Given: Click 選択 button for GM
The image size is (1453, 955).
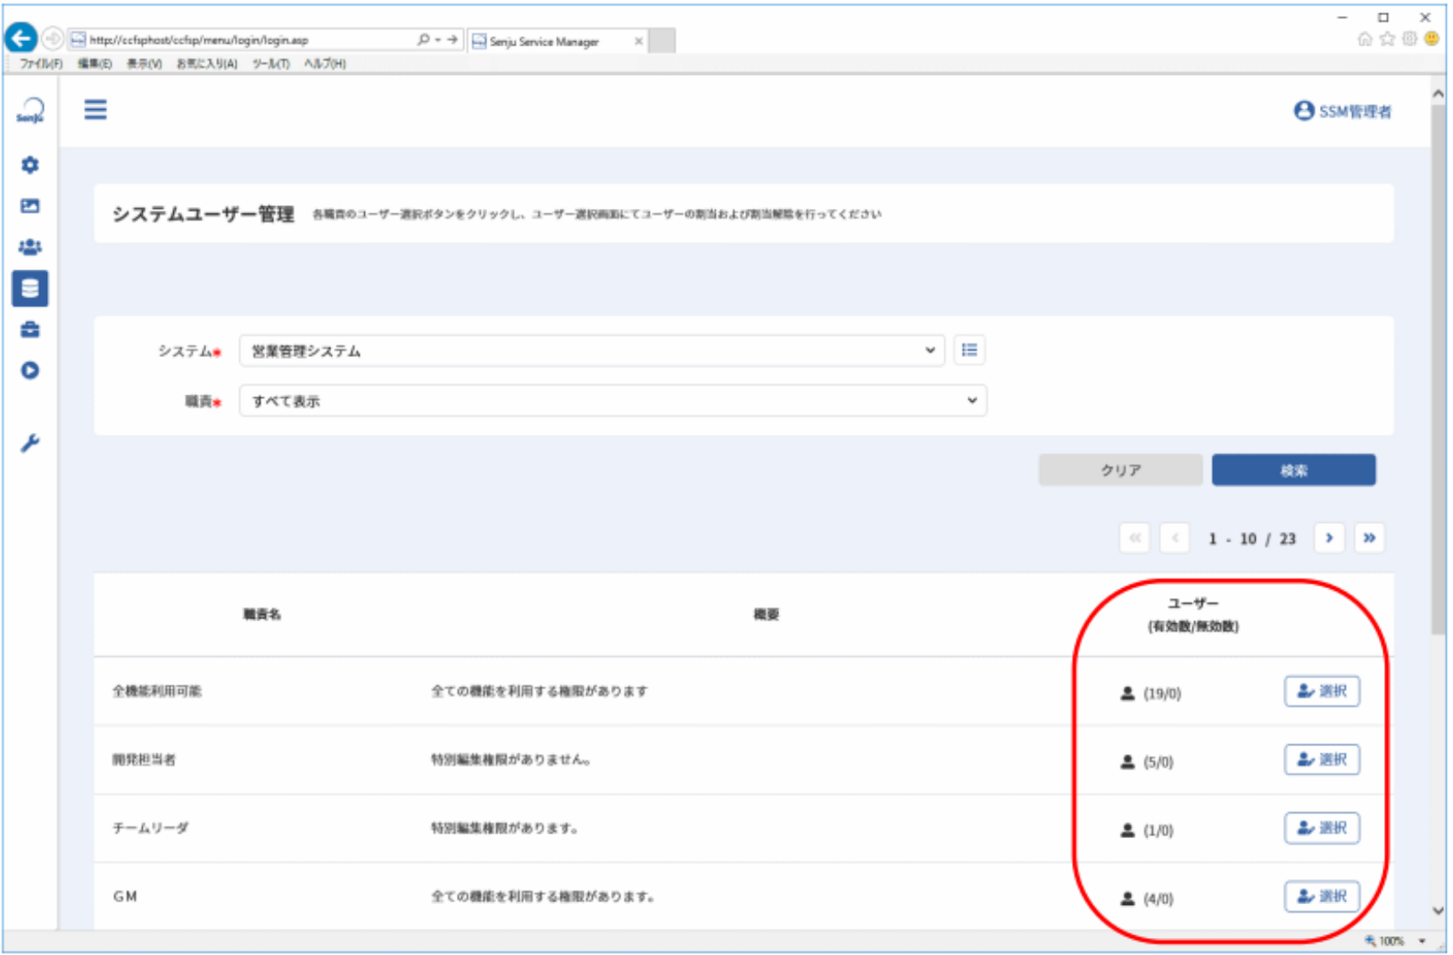Looking at the screenshot, I should 1322,896.
